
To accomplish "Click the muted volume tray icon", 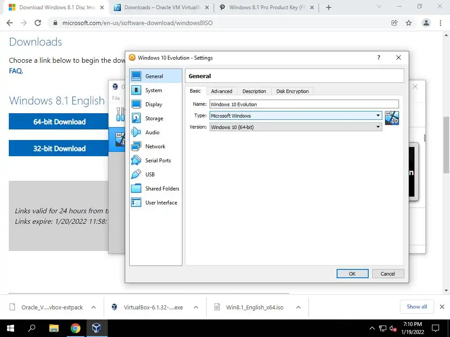I will click(x=393, y=328).
